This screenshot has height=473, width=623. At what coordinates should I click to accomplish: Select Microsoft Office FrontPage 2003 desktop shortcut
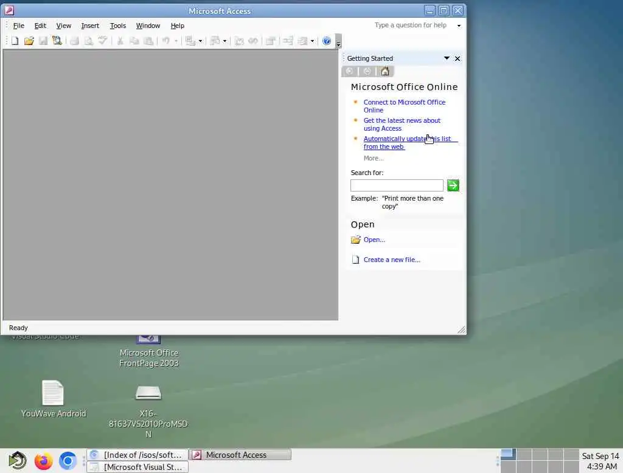coord(148,352)
